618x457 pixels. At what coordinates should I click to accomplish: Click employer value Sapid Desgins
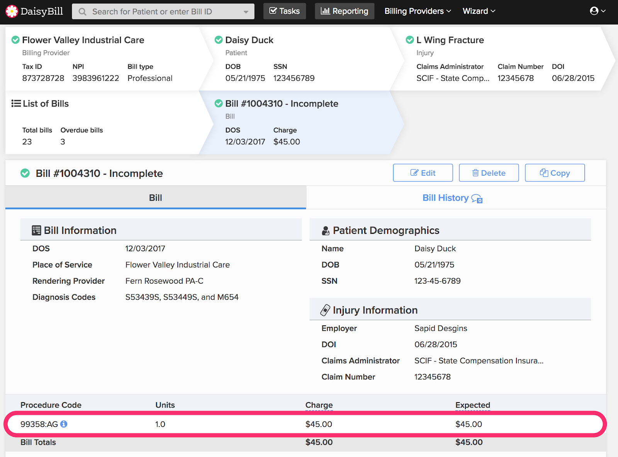tap(441, 328)
